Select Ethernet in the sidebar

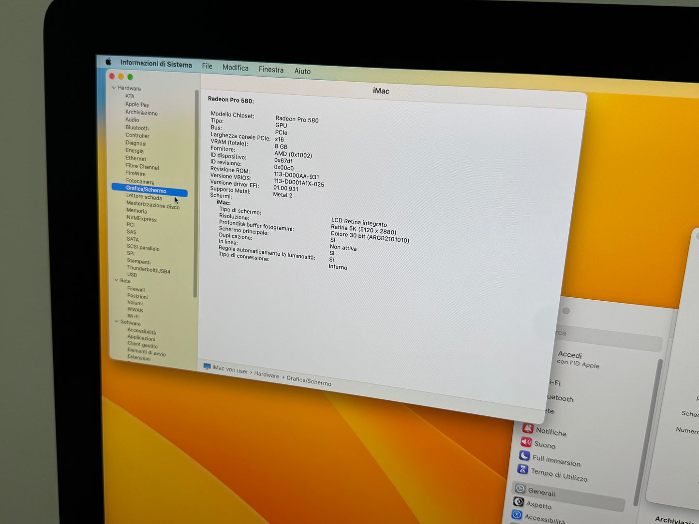136,159
